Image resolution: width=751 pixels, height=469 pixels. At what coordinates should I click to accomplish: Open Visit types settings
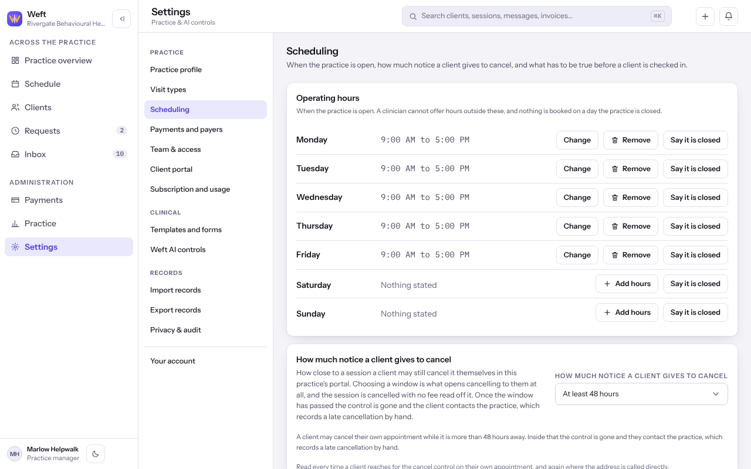tap(205, 90)
